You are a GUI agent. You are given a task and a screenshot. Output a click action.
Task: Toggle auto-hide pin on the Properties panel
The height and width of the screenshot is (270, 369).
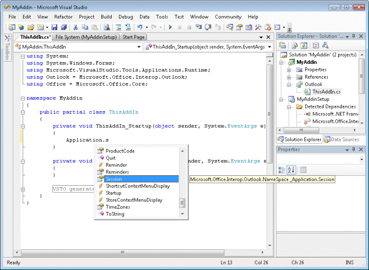tap(354, 149)
